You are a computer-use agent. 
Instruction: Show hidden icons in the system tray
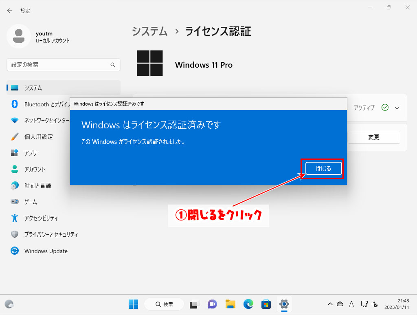pyautogui.click(x=330, y=304)
